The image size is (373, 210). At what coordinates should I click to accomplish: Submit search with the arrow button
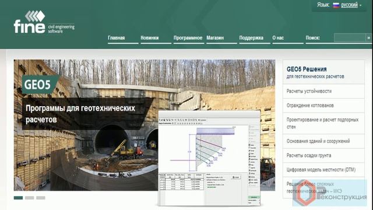(368, 38)
